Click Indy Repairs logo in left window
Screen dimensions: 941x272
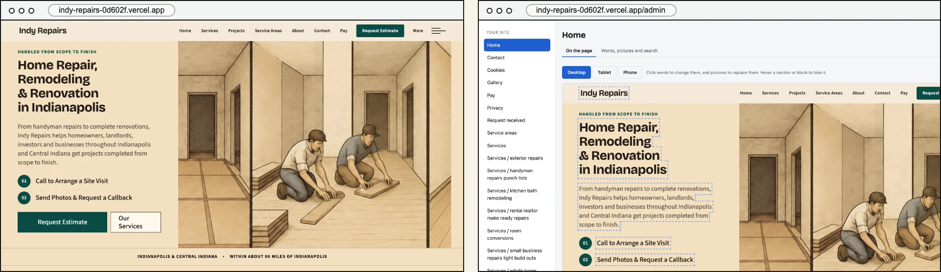tap(43, 30)
